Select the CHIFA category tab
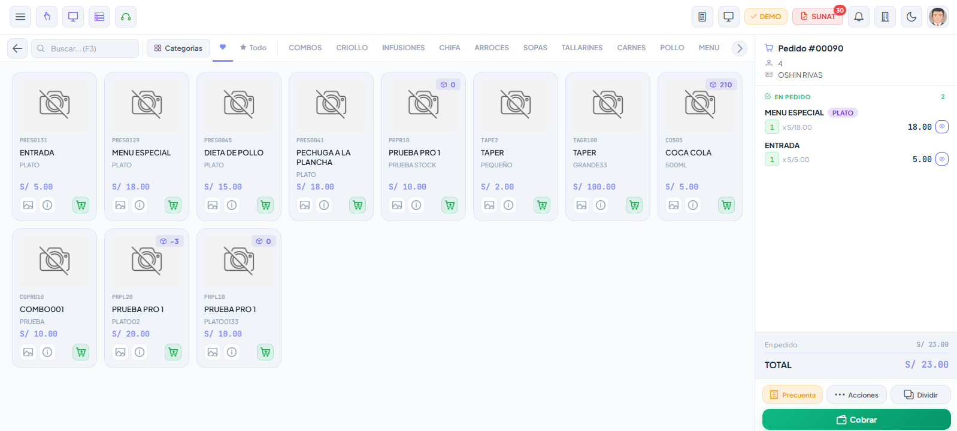The image size is (957, 431). 450,48
